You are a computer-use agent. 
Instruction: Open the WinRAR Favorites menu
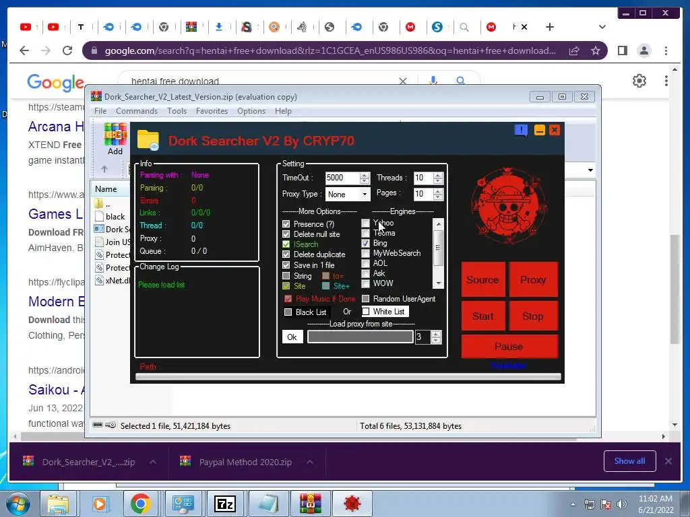click(x=212, y=111)
